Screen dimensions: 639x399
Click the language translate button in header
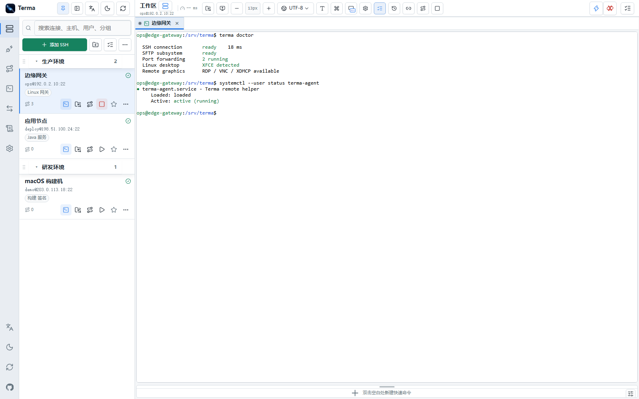[92, 8]
